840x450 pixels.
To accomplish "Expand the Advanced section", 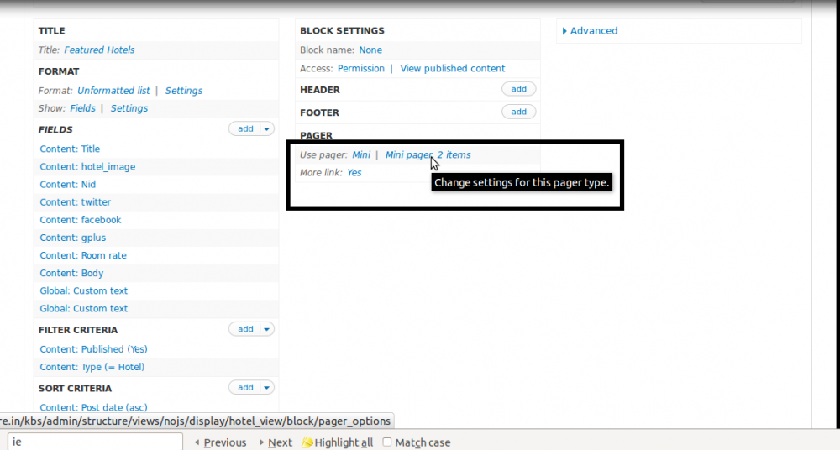I will pos(593,31).
